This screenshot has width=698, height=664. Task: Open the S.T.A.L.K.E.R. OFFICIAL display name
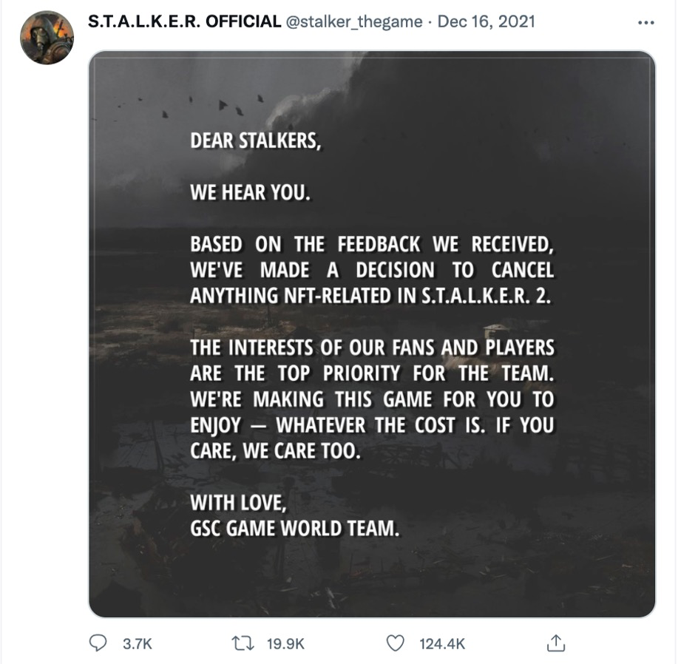183,21
